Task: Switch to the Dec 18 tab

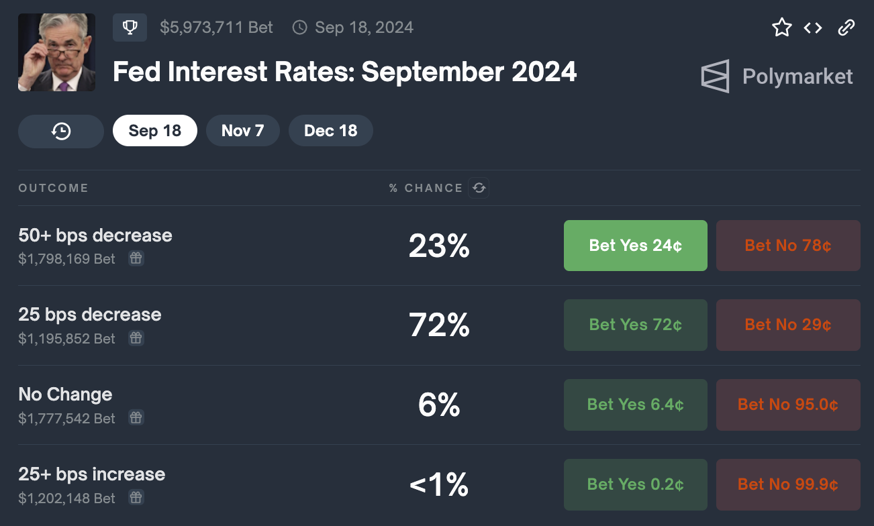Action: tap(330, 131)
